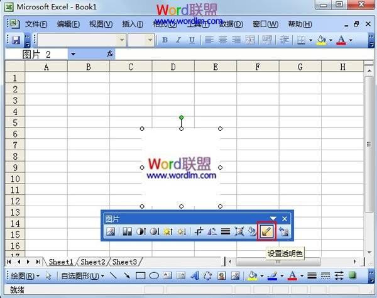Select the Rectangle shape tool
377x298 pixels.
140,275
